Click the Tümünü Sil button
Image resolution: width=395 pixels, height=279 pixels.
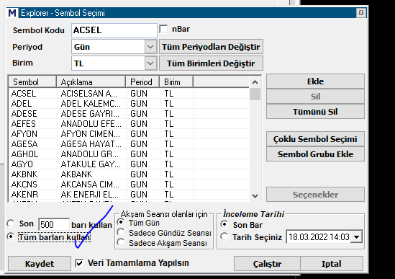315,112
